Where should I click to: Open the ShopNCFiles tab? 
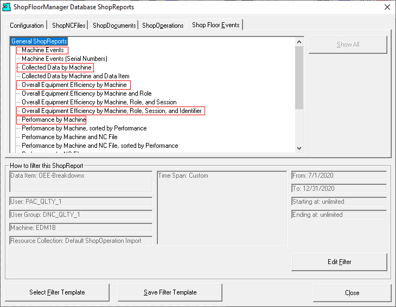(68, 26)
